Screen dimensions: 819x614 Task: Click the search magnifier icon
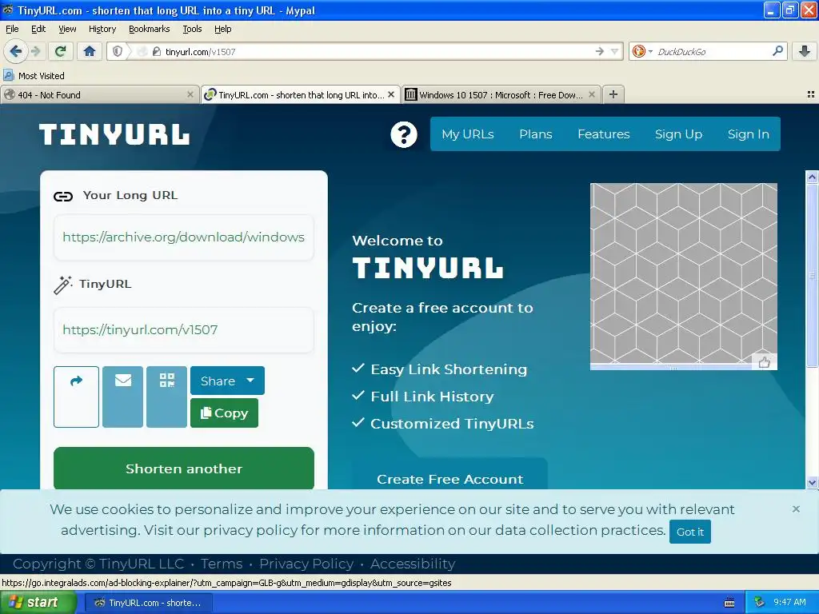point(777,51)
